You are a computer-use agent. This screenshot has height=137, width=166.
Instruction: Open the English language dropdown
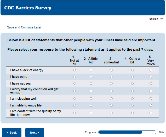click(156, 19)
